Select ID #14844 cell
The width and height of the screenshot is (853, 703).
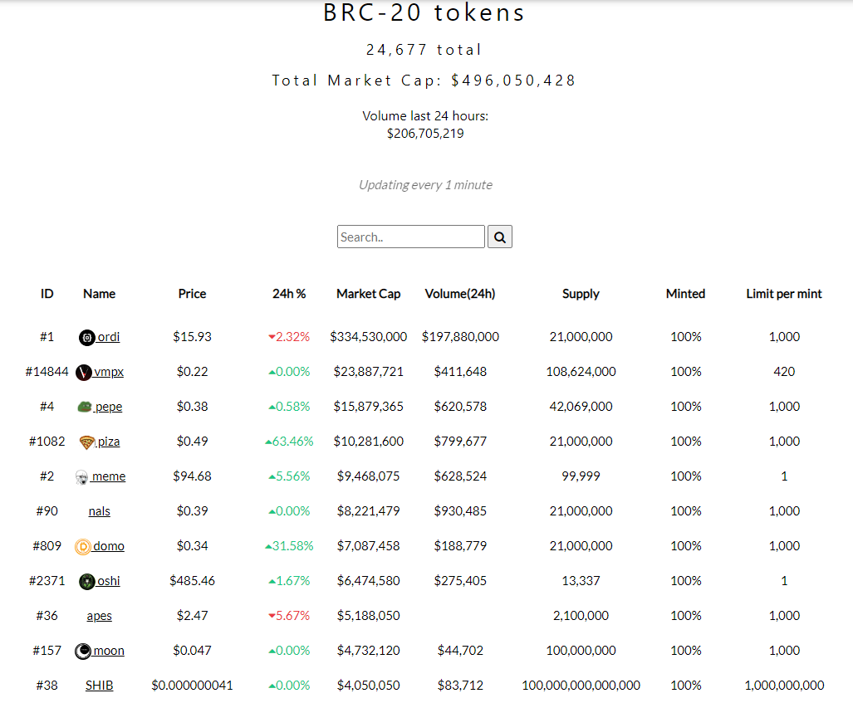click(x=47, y=372)
